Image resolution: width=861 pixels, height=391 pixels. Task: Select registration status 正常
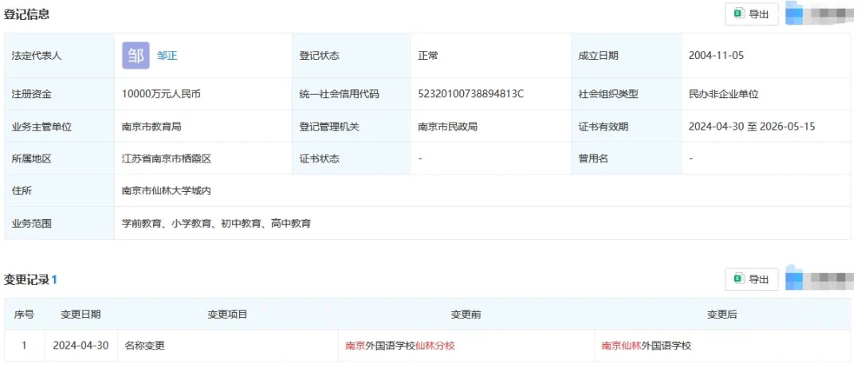click(428, 56)
